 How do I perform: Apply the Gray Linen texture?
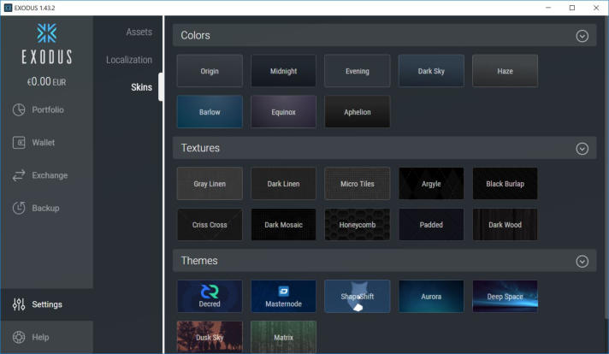click(x=210, y=184)
